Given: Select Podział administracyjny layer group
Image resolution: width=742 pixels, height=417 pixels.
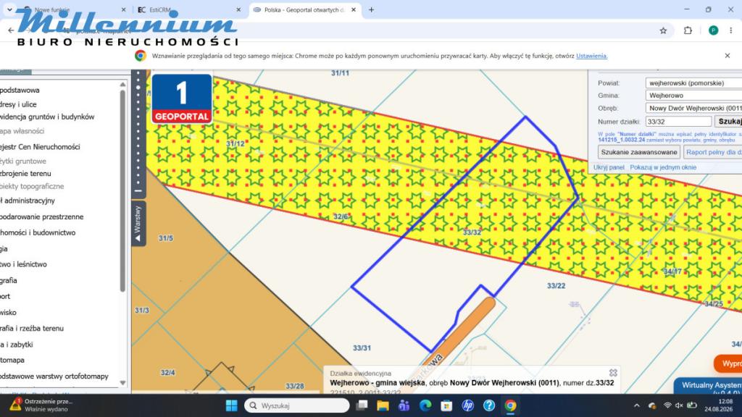Looking at the screenshot, I should click(x=28, y=201).
